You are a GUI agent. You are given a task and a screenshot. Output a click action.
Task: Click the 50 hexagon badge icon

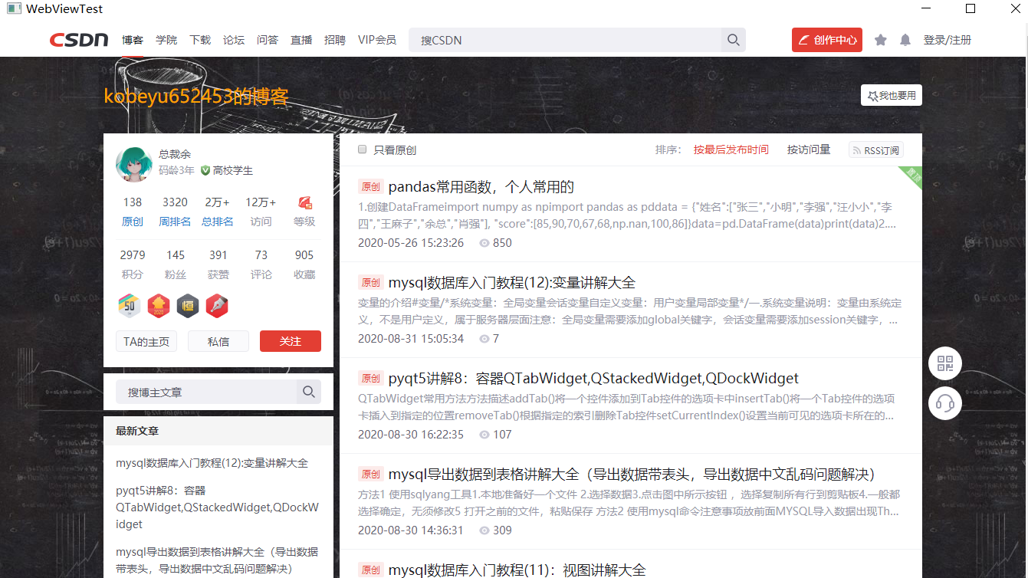coord(130,305)
